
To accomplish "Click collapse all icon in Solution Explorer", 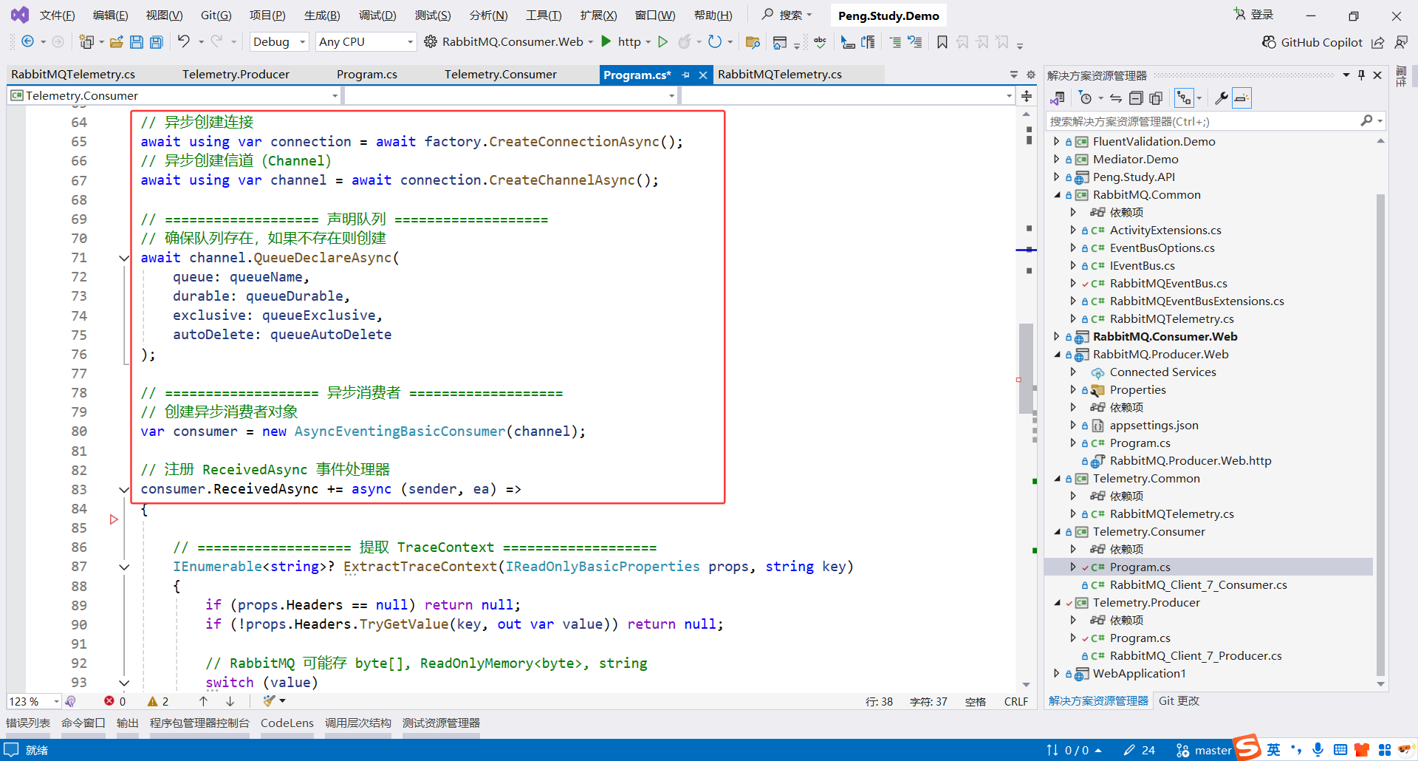I will tap(1137, 98).
